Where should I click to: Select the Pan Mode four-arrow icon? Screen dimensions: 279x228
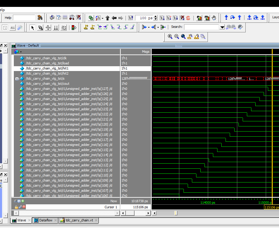[48, 28]
